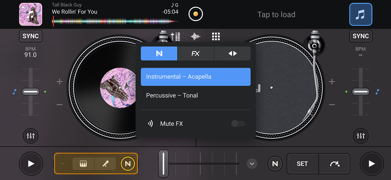The width and height of the screenshot is (391, 180).
Task: Toggle left deck key lock music note
Action: click(14, 92)
